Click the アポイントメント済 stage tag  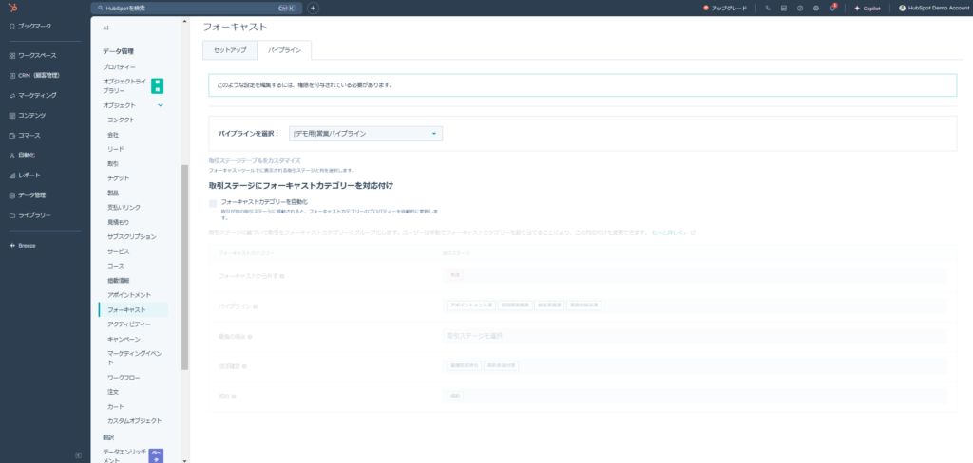470,305
